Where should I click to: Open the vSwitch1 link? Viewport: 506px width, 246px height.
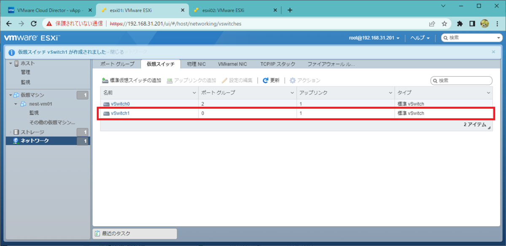(120, 113)
